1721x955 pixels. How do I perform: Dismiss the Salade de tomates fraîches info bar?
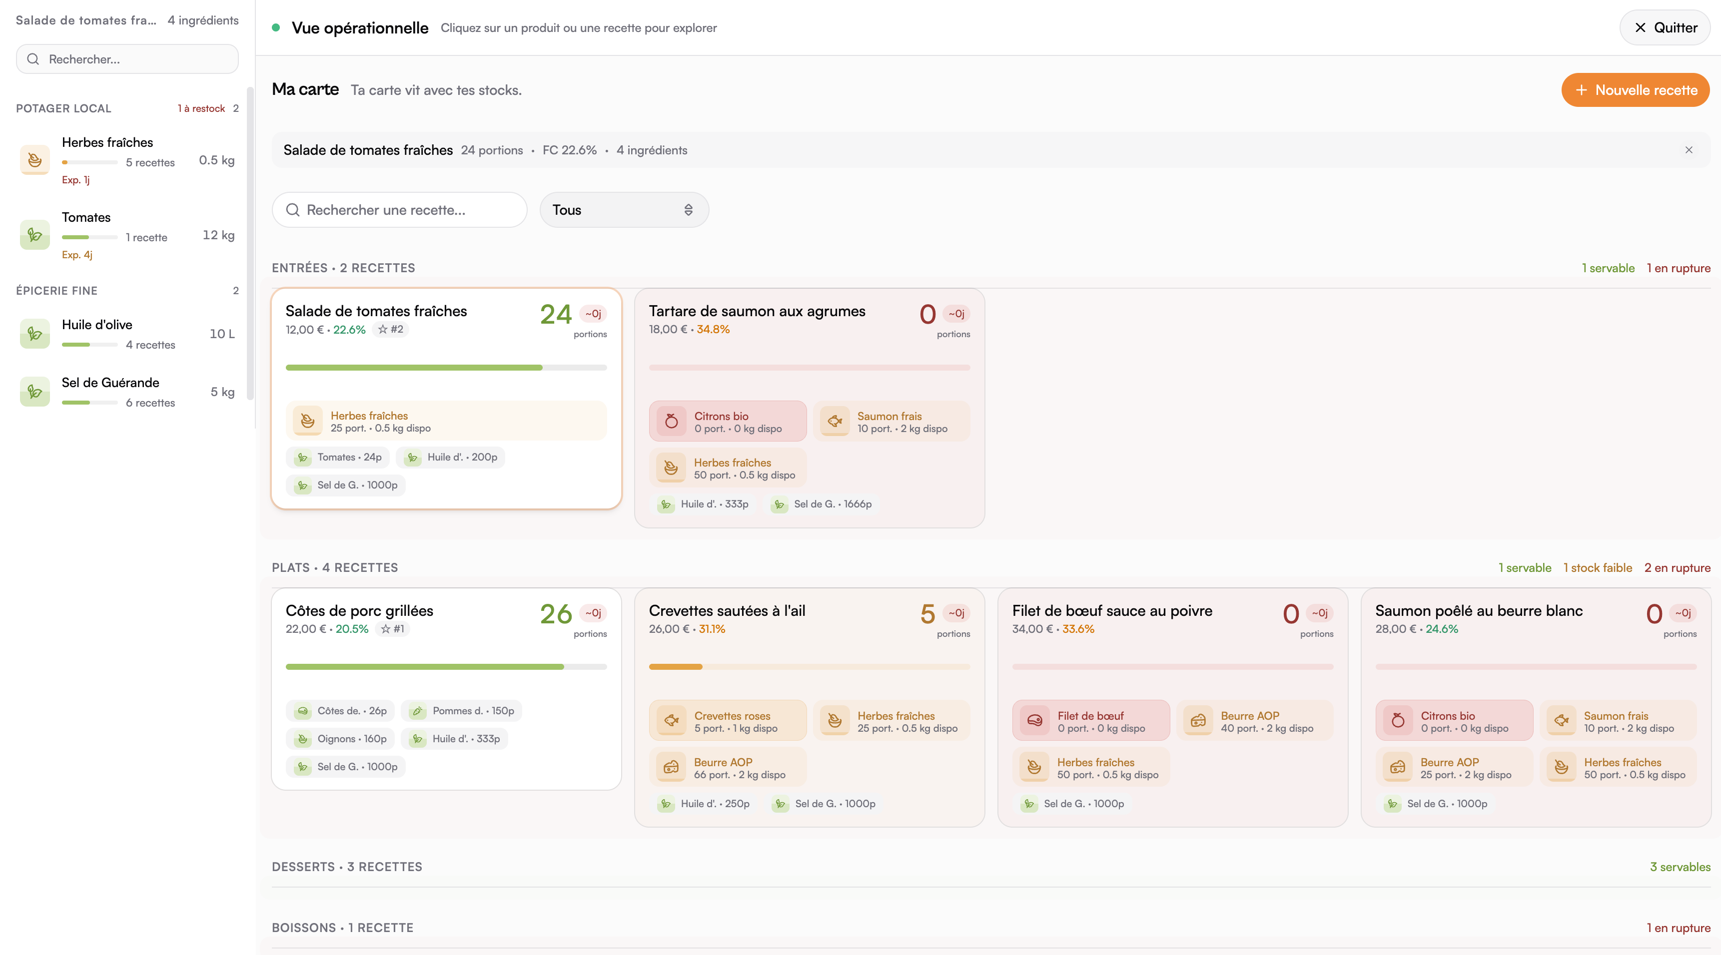1688,150
